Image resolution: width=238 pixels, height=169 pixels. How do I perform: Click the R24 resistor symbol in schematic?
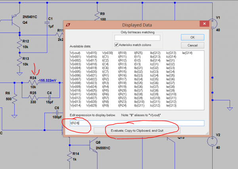point(33,83)
